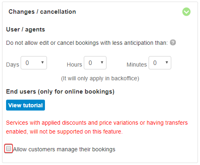Viewport: 200px width, 165px height.
Task: Click the 'Hours' field label
Action: tap(74, 65)
